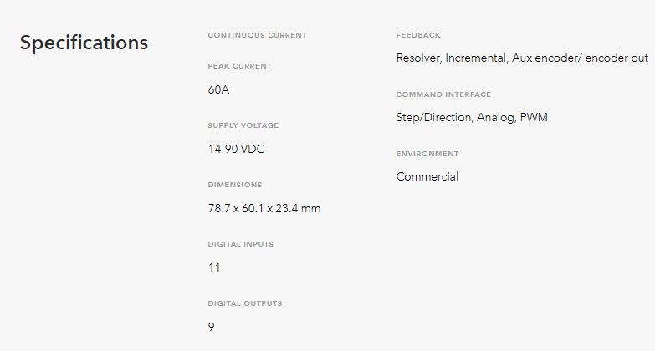The width and height of the screenshot is (655, 351).
Task: Select the 78.7 x 60.1 x 23.4 mm text
Action: 264,208
